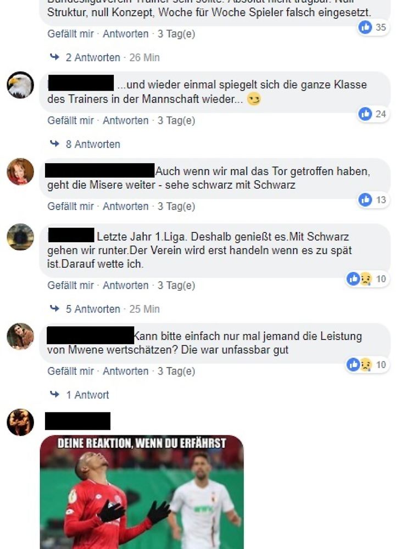
Task: Click 'Antworten' under the 'Letzte Jahr 1.Liga' comment
Action: click(125, 285)
